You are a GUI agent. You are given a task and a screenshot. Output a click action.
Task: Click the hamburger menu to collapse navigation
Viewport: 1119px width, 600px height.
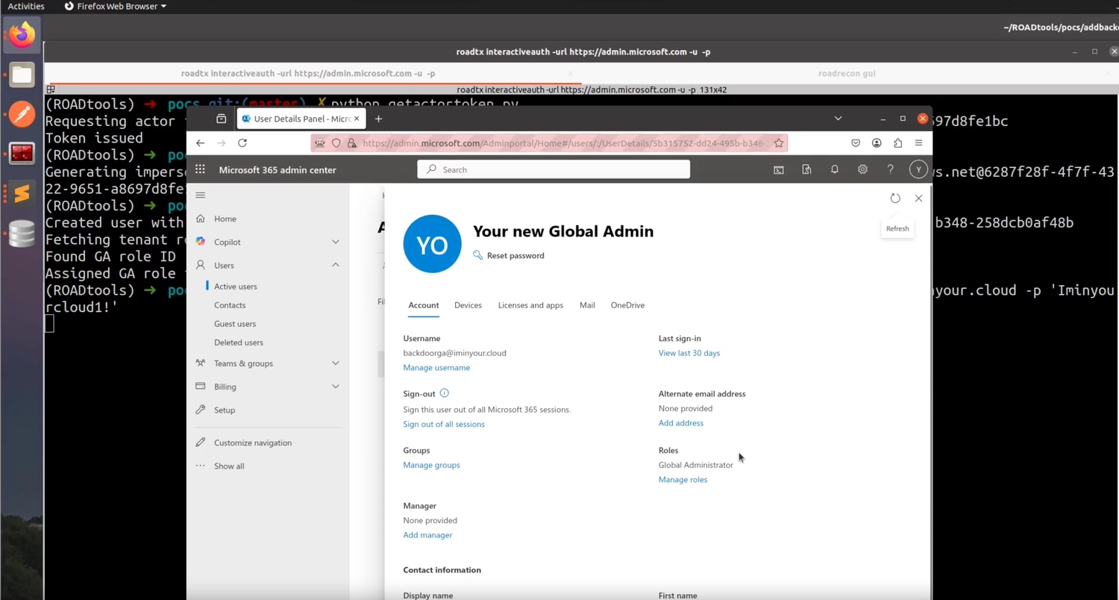click(x=200, y=195)
